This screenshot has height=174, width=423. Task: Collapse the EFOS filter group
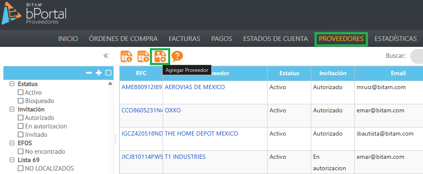(11, 143)
